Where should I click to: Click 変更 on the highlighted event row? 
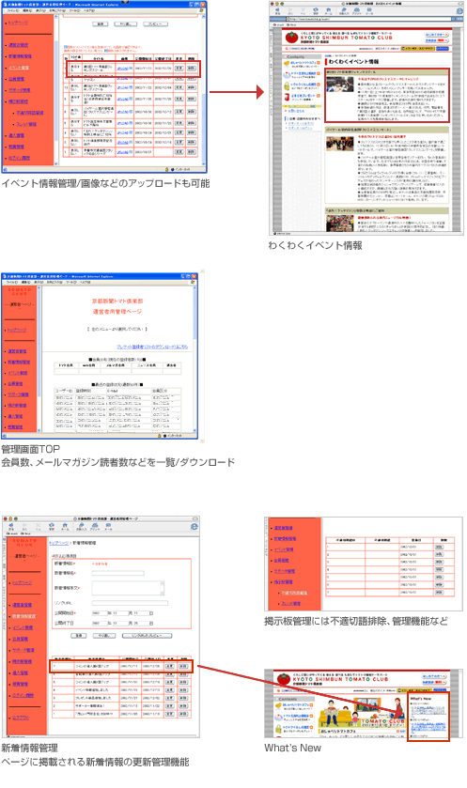179,68
